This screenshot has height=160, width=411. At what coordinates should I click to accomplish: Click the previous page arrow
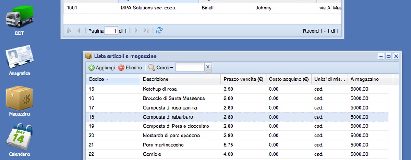click(78, 31)
